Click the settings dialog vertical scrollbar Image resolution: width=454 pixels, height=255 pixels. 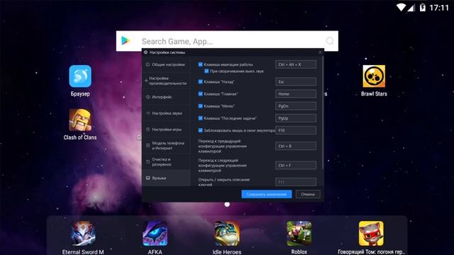(322, 113)
